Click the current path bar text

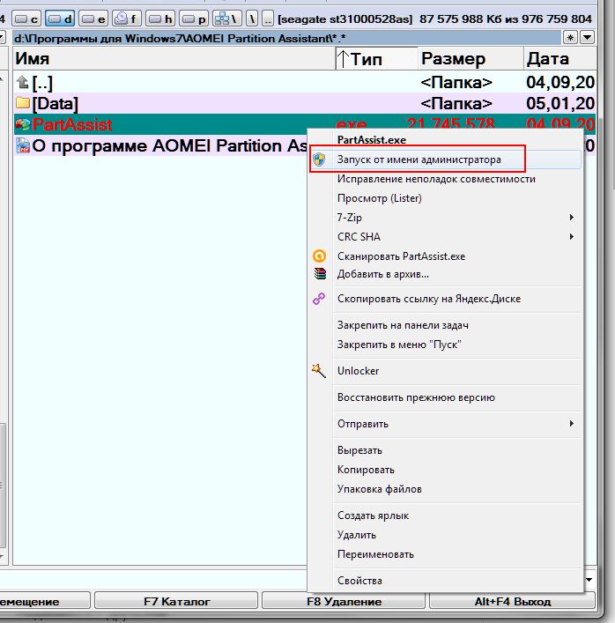(180, 38)
